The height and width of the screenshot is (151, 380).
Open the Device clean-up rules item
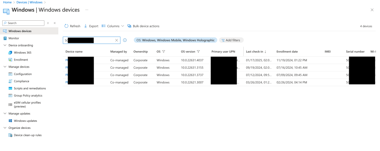(27, 135)
